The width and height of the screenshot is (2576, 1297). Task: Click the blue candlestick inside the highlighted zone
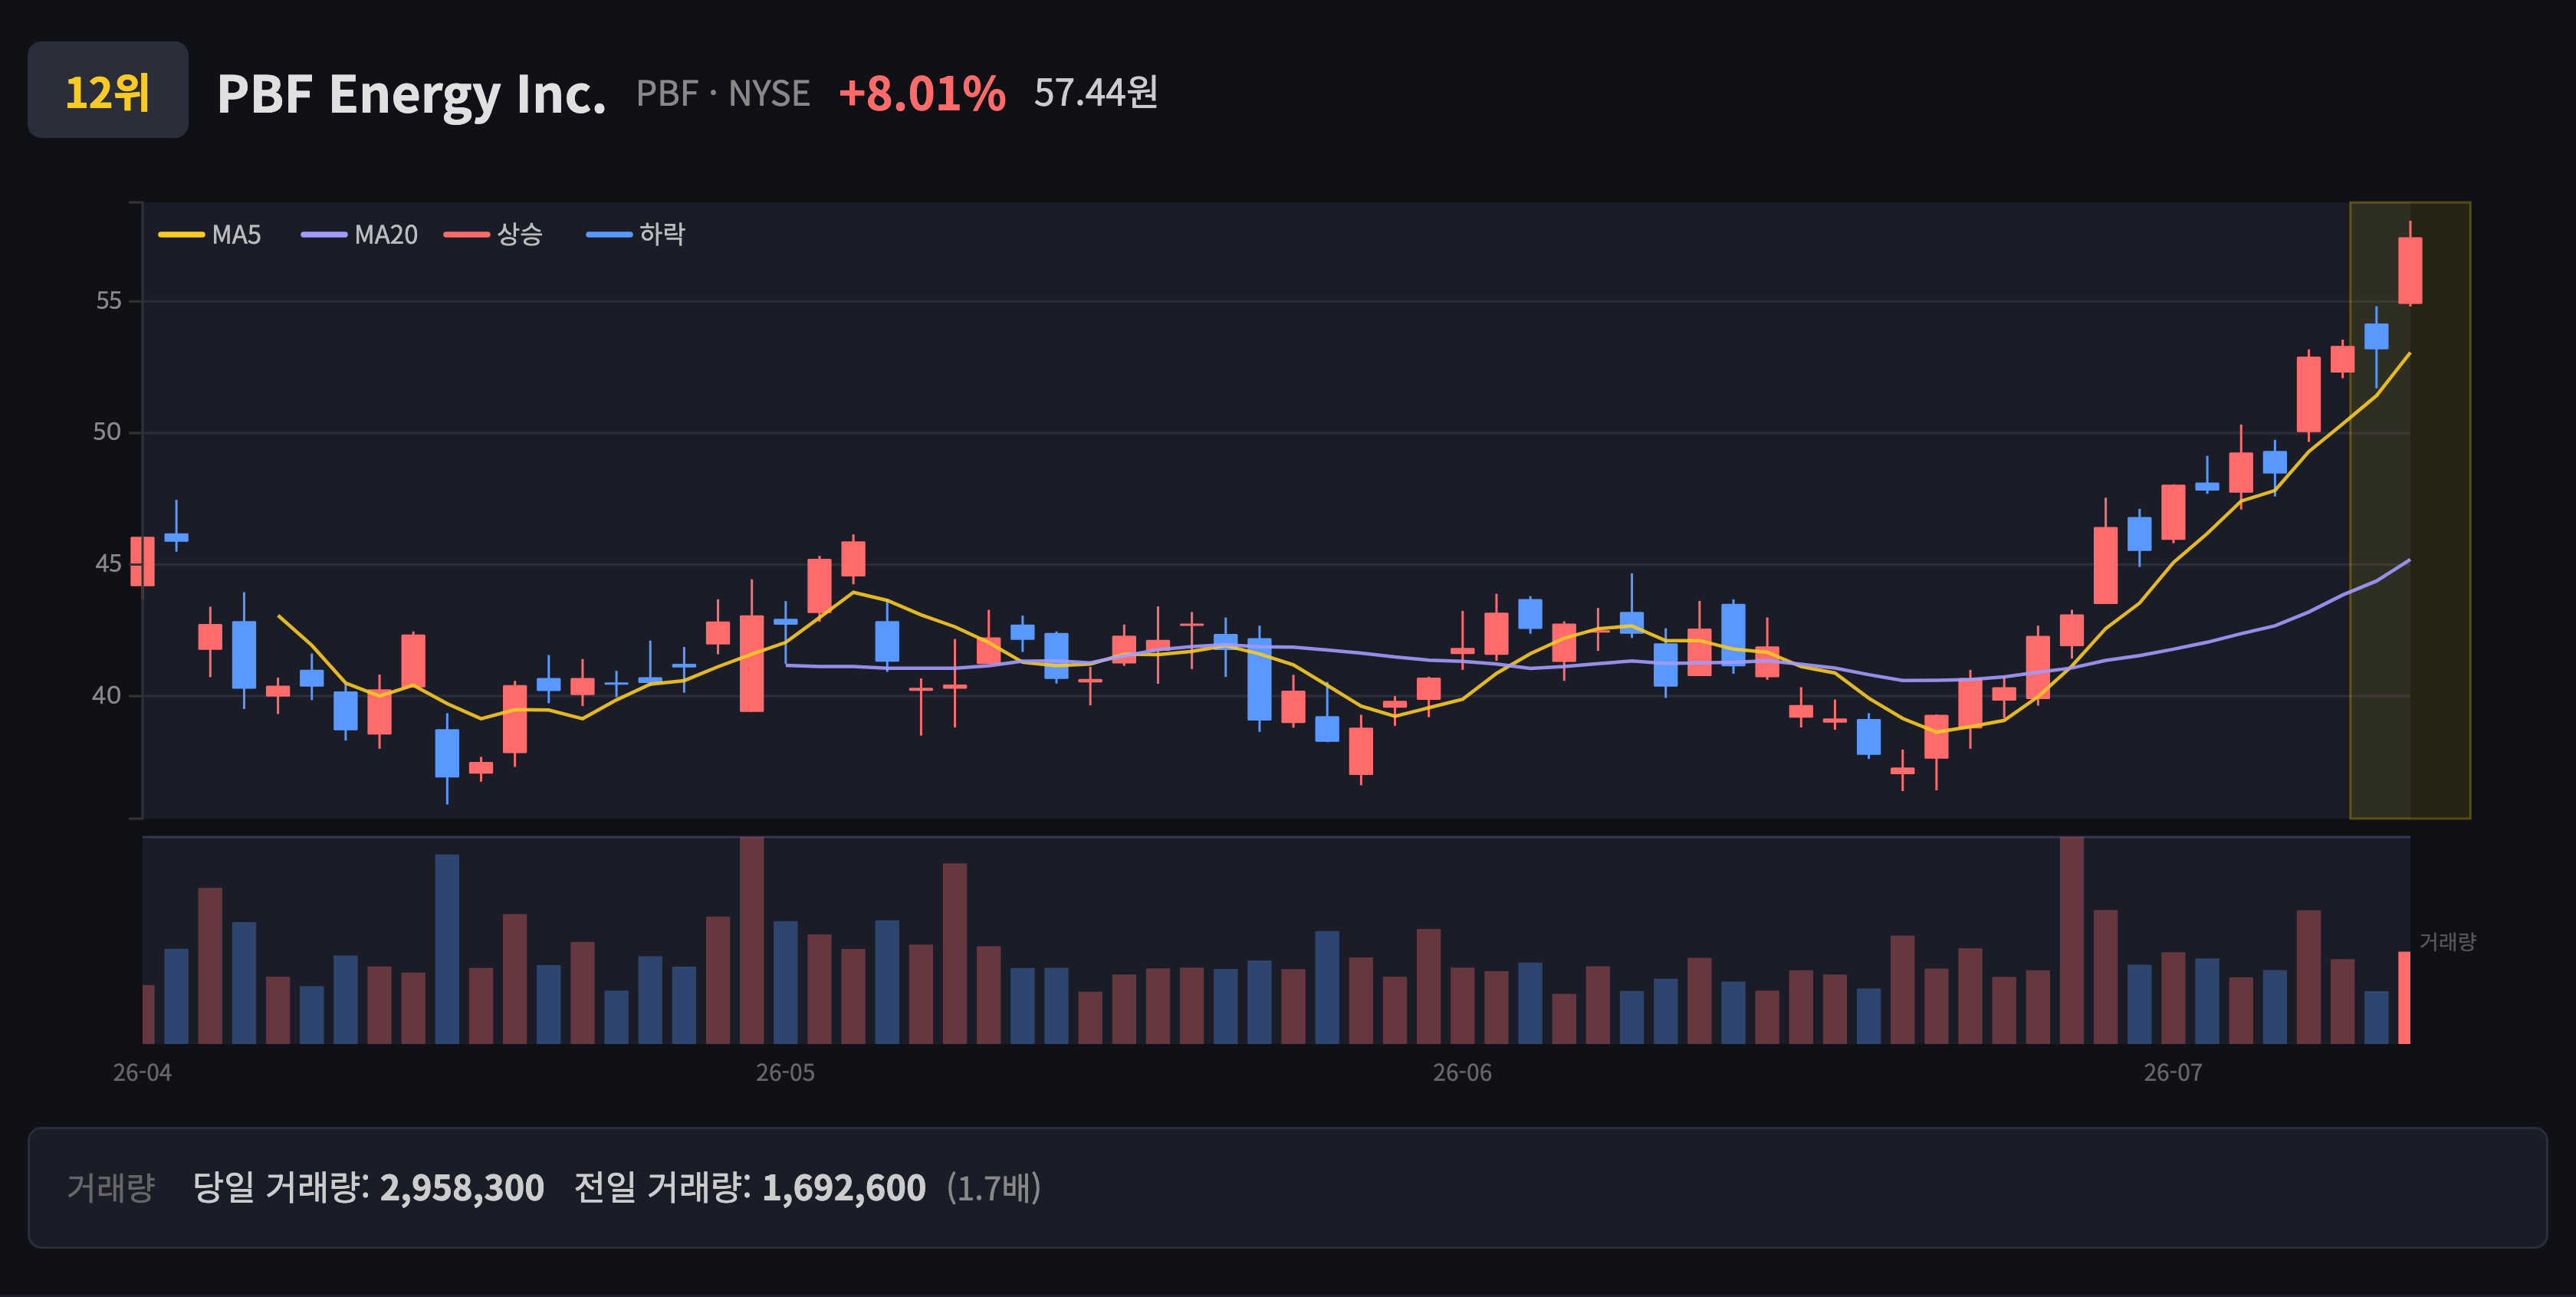2376,336
